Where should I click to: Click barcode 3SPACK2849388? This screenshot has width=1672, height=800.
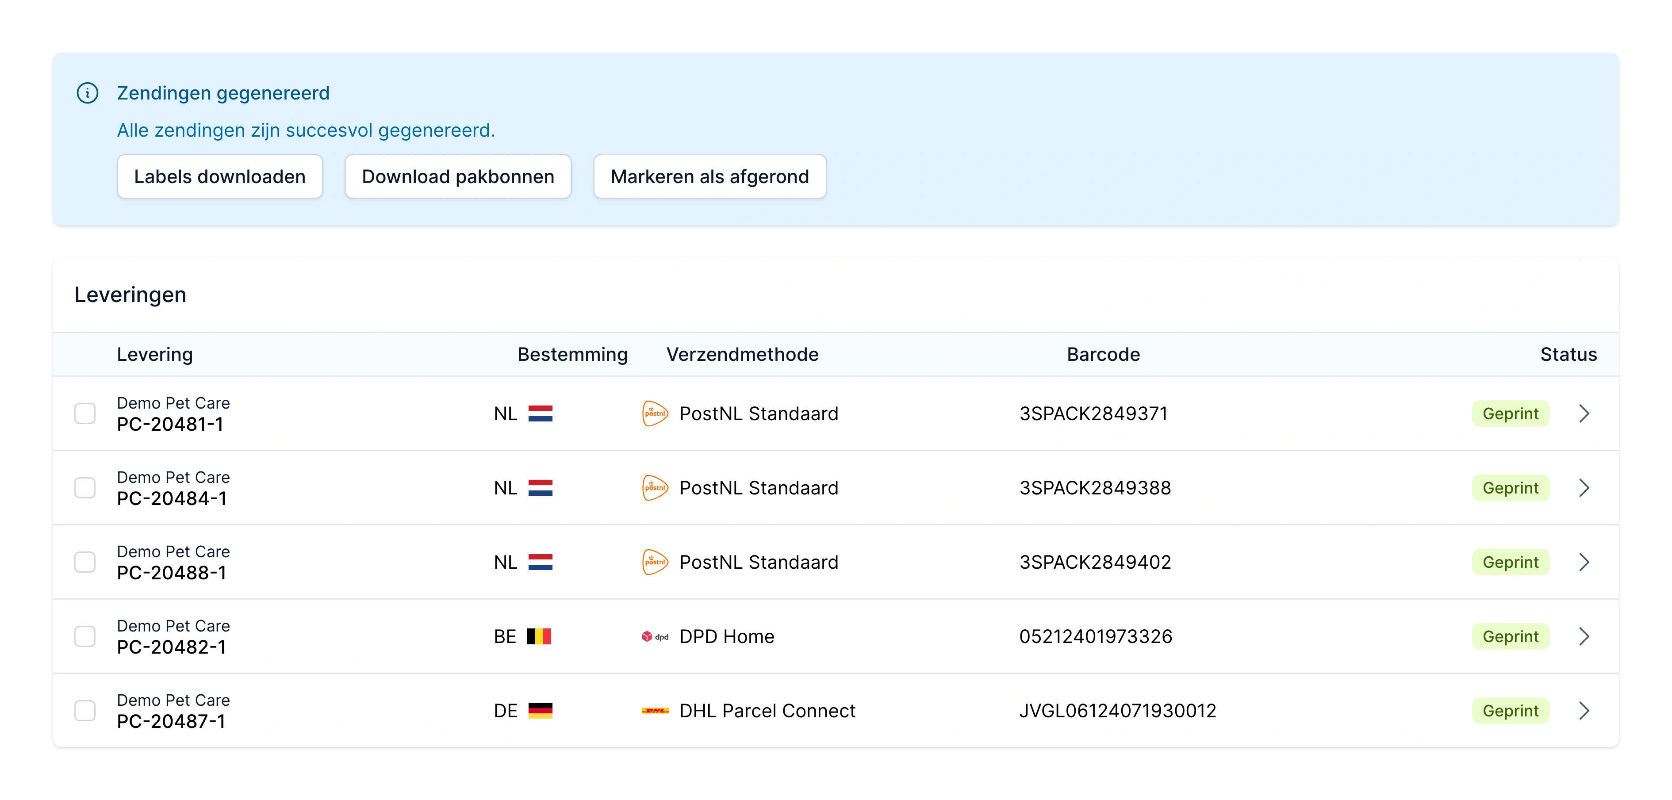click(1095, 488)
